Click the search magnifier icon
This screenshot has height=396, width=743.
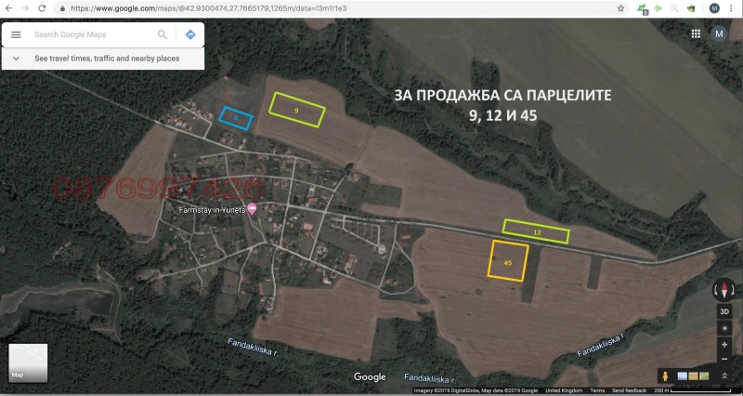pos(163,34)
